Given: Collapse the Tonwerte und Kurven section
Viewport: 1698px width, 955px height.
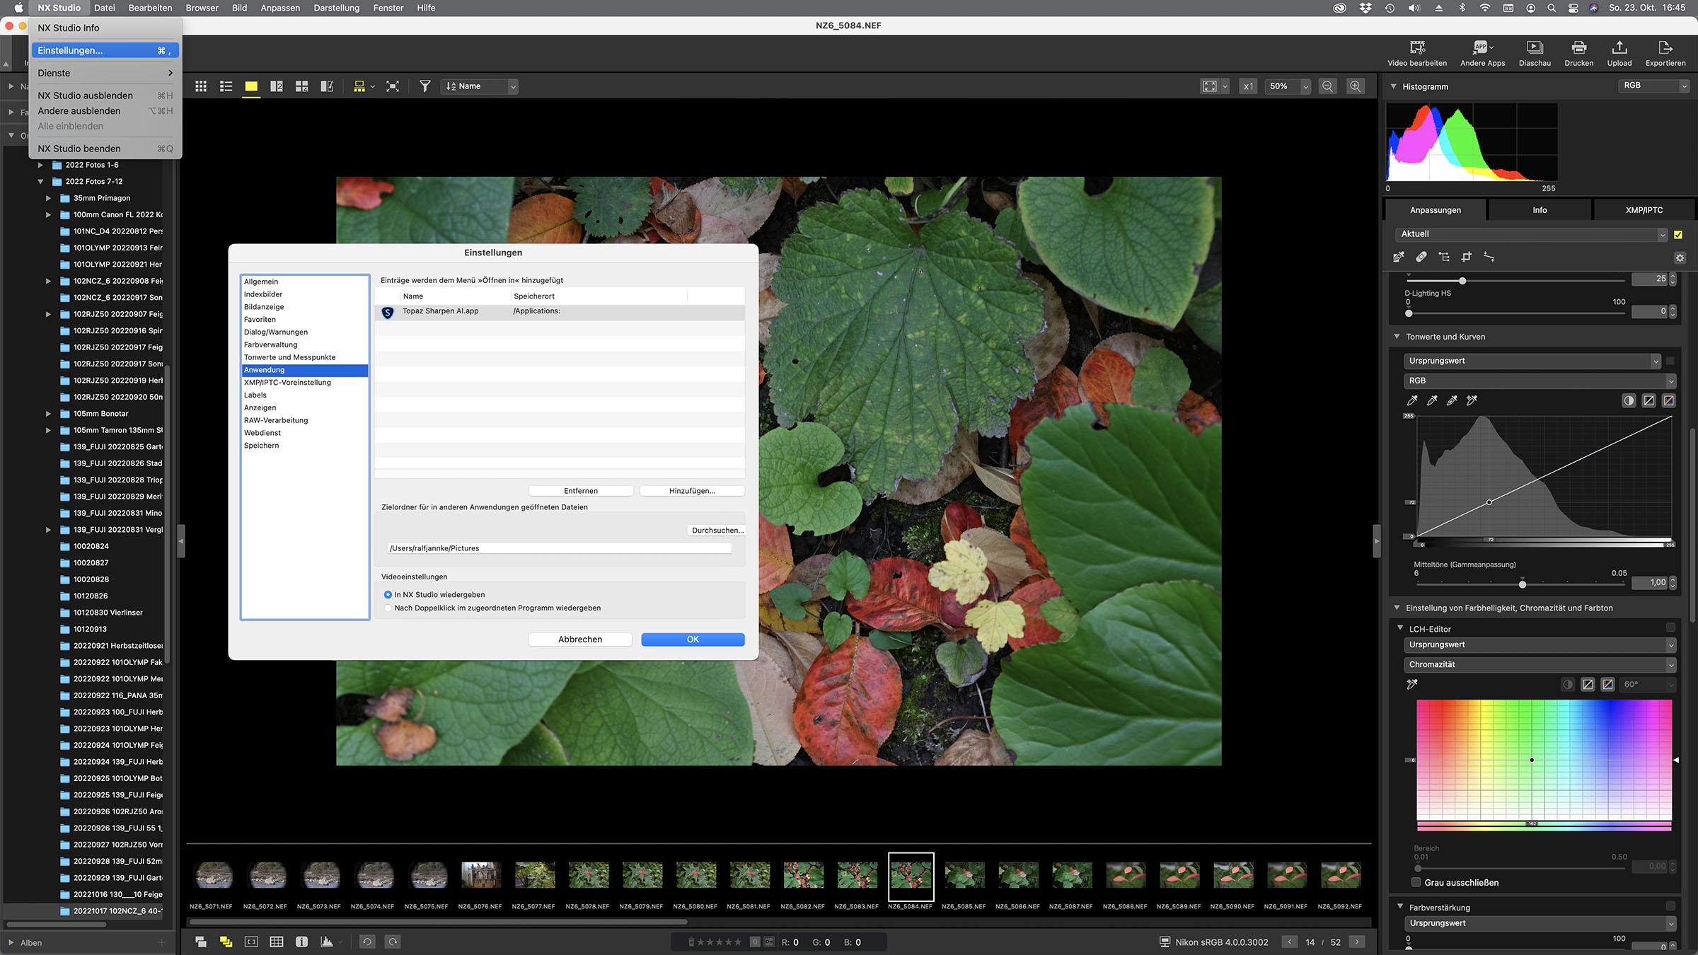Looking at the screenshot, I should click(x=1397, y=337).
